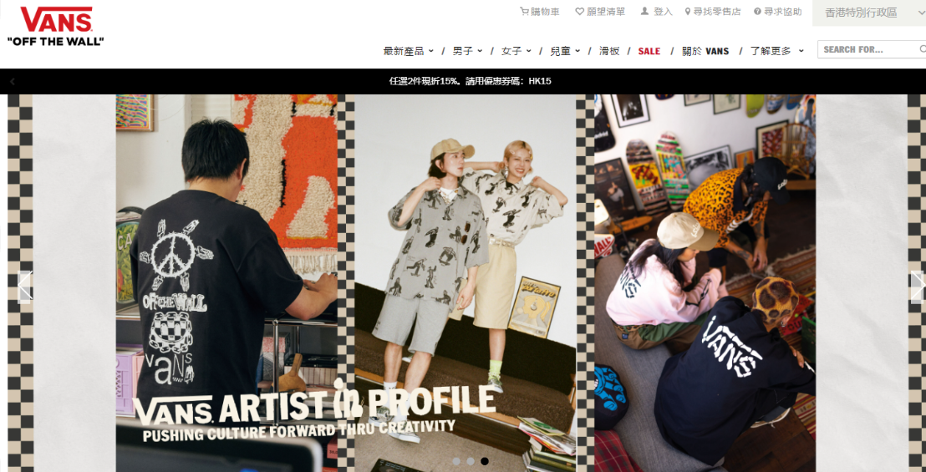Open the shopping cart 購物車
The height and width of the screenshot is (472, 926).
(x=539, y=12)
